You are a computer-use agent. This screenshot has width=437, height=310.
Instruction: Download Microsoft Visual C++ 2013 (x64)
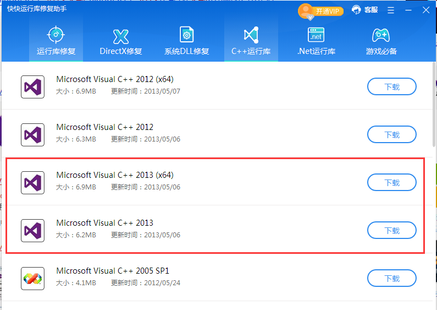tap(392, 183)
